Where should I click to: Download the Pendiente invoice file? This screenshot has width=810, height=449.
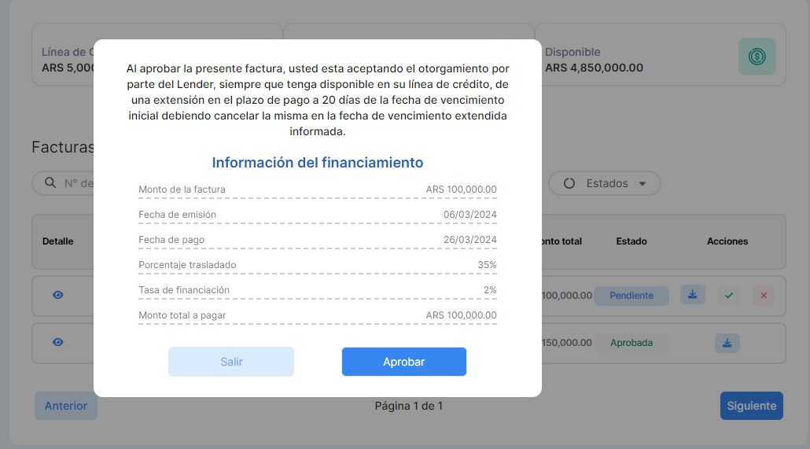tap(692, 295)
